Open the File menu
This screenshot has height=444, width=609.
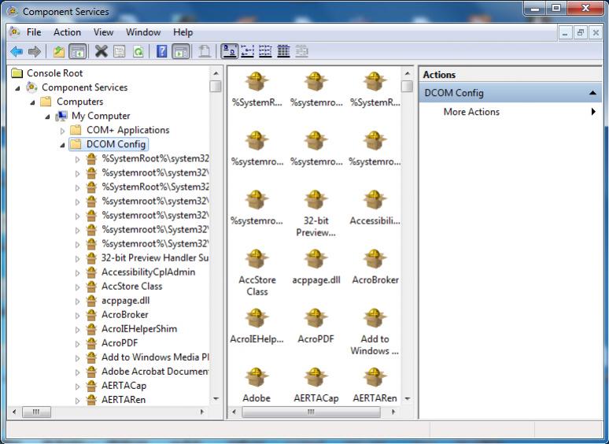click(34, 32)
